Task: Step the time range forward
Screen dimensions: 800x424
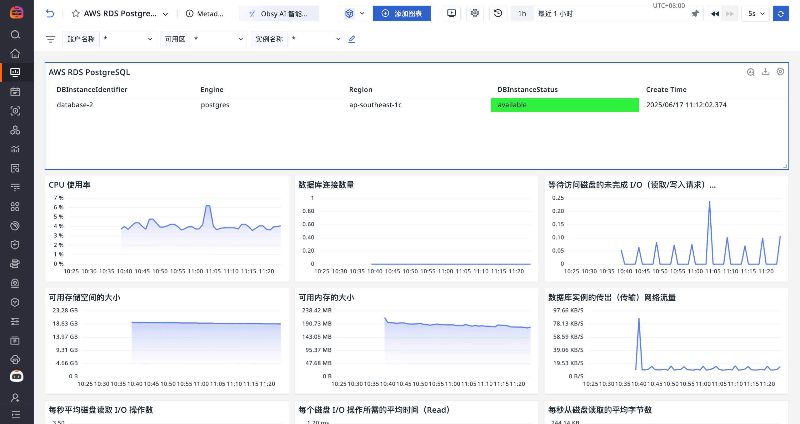Action: [x=730, y=14]
